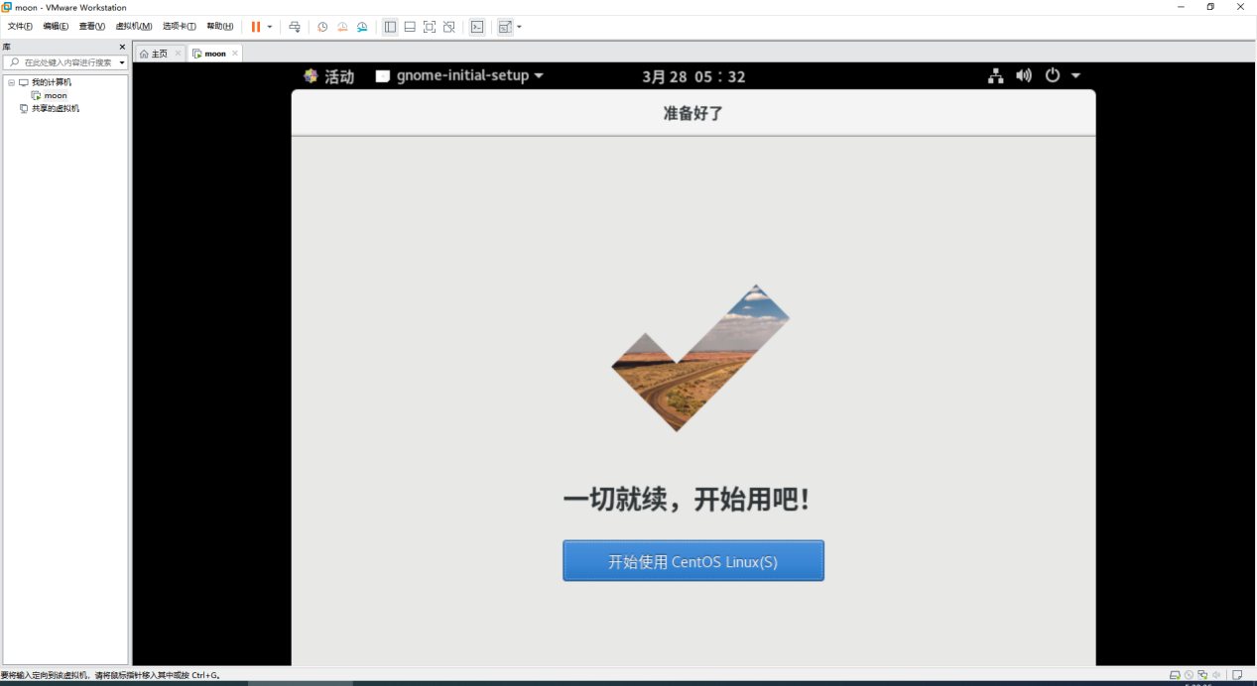This screenshot has width=1257, height=686.
Task: Expand the stretch display dropdown arrow
Action: (x=519, y=27)
